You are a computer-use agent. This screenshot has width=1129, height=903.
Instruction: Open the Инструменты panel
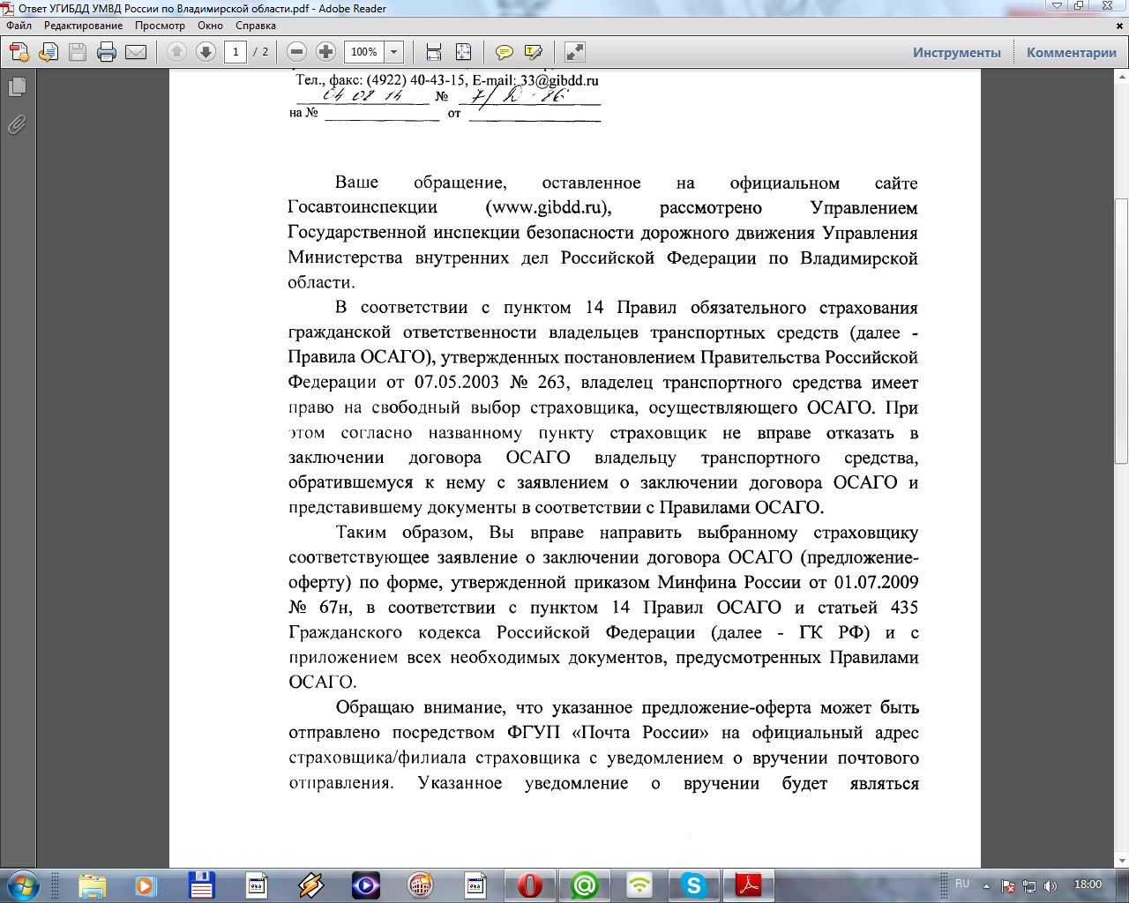pyautogui.click(x=957, y=53)
